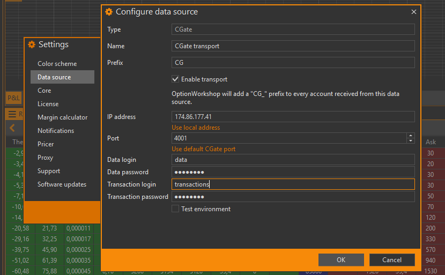Increase the Port value with up arrow
Screen dimensions: 445x275
[x=410, y=136]
